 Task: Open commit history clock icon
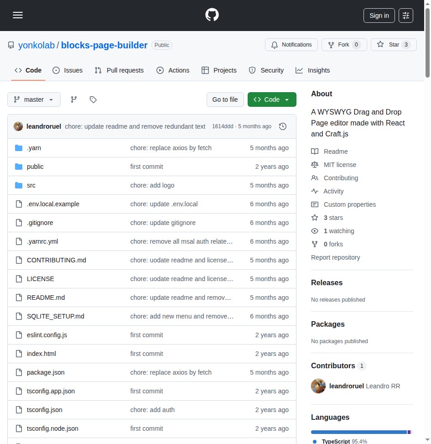point(283,126)
